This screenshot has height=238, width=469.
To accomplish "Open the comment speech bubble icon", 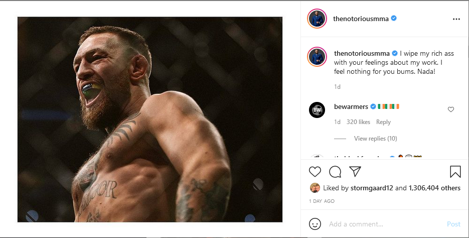I will point(335,172).
